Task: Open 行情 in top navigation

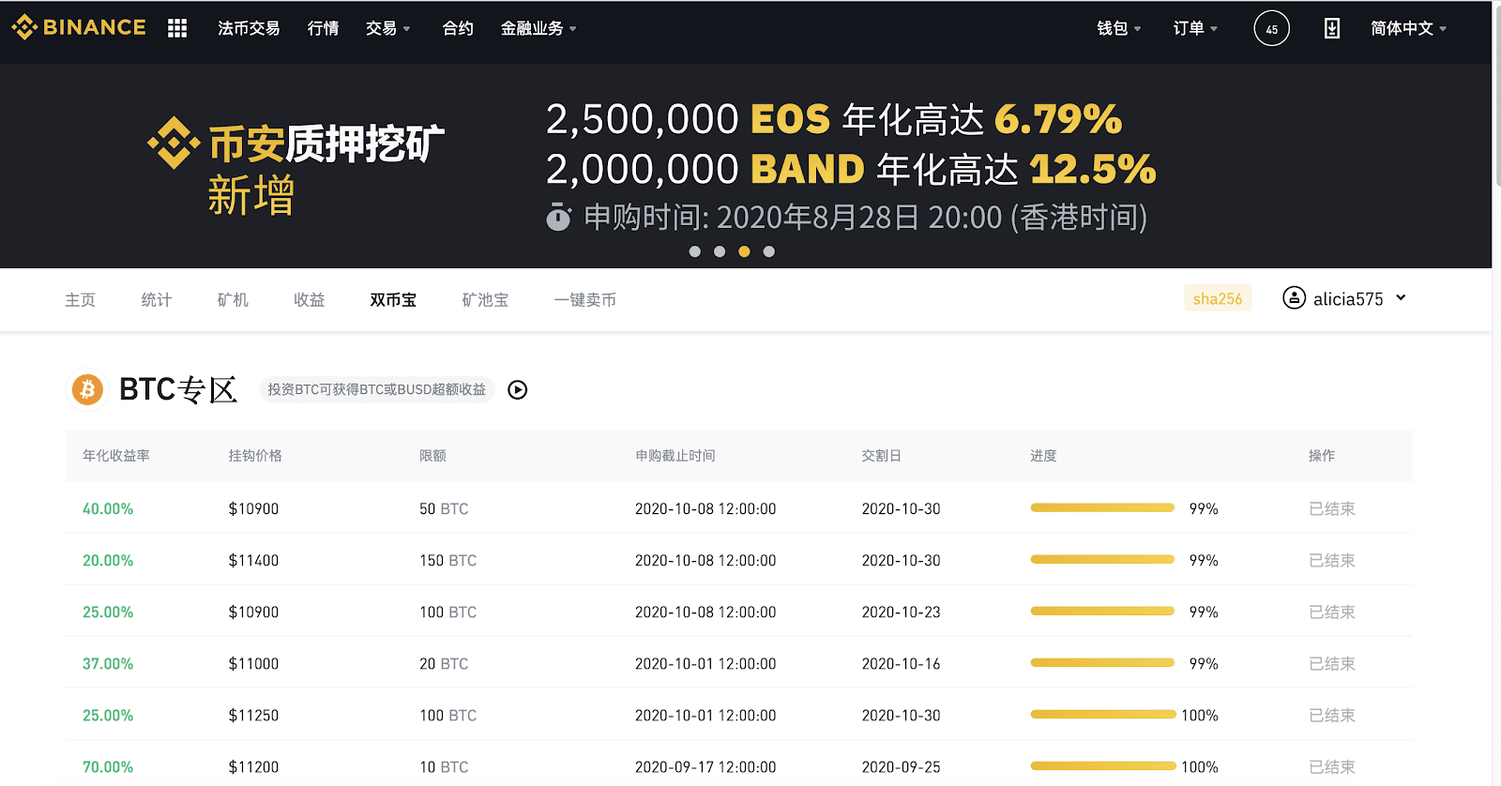Action: [324, 28]
